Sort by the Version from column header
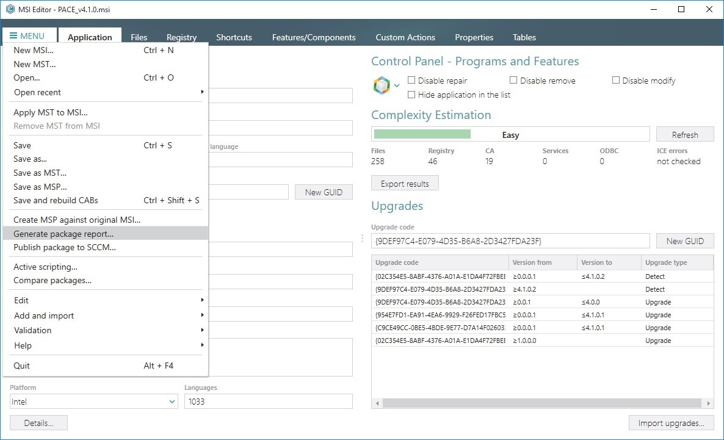The image size is (724, 440). click(x=543, y=262)
